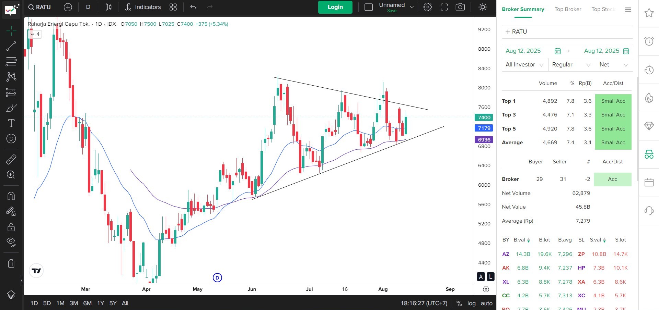
Task: Open the calendar icon in right sidebar
Action: point(649,182)
